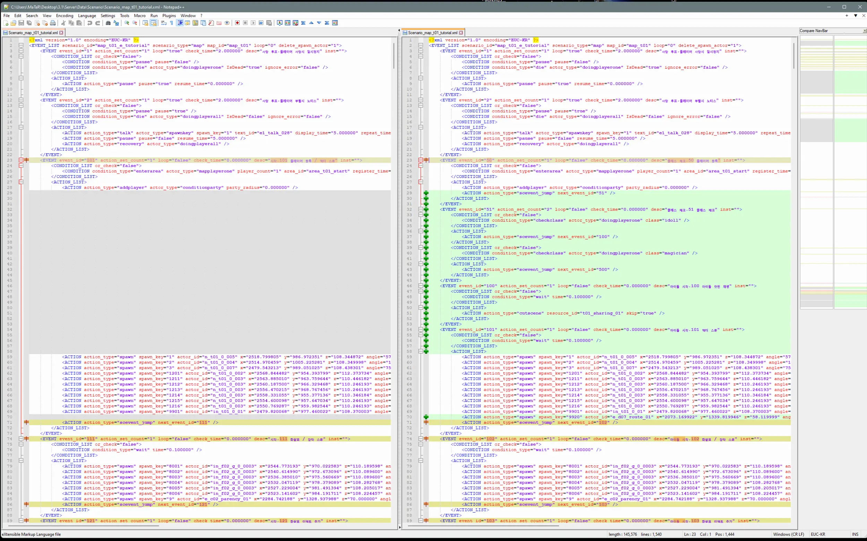Jump to previous difference with the up arrow icon
Screen dimensions: 867x541
[311, 23]
